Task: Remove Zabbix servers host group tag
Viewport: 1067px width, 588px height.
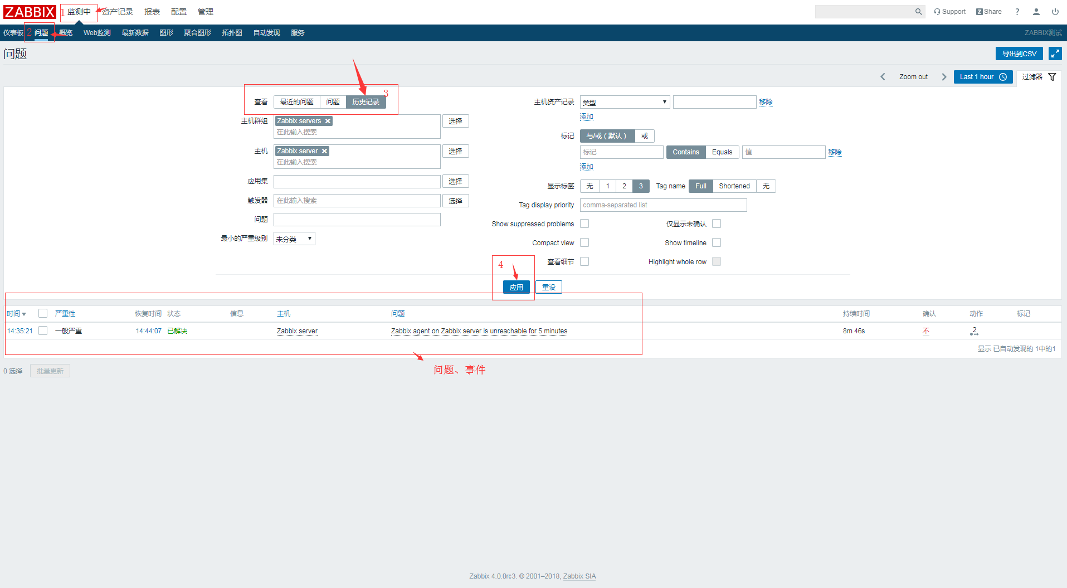Action: coord(328,121)
